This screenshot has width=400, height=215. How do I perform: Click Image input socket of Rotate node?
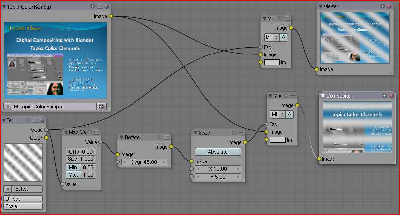[x=117, y=154]
